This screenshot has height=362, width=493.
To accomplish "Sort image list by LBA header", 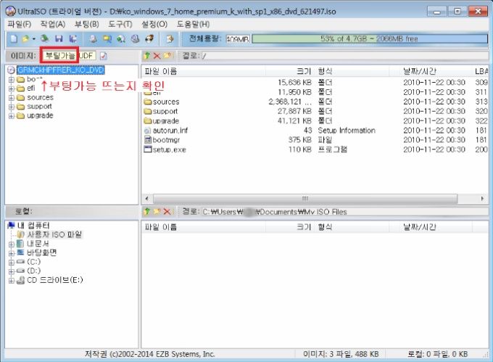I will click(x=481, y=71).
